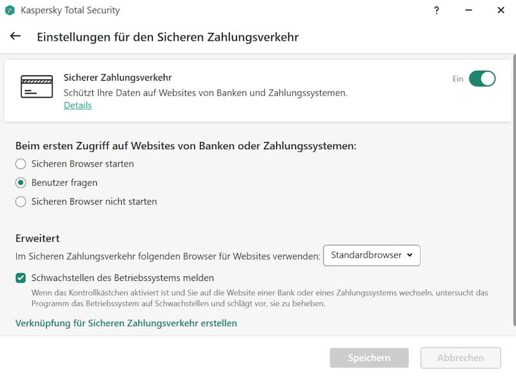Open help via the question mark icon
This screenshot has height=379, width=516.
437,10
